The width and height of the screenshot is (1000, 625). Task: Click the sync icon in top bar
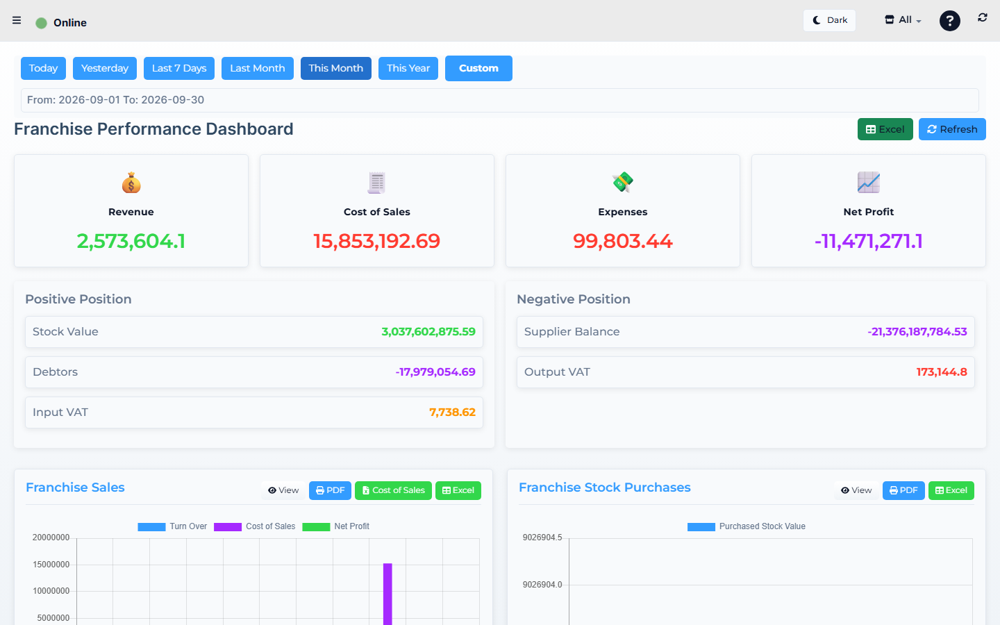click(x=983, y=18)
